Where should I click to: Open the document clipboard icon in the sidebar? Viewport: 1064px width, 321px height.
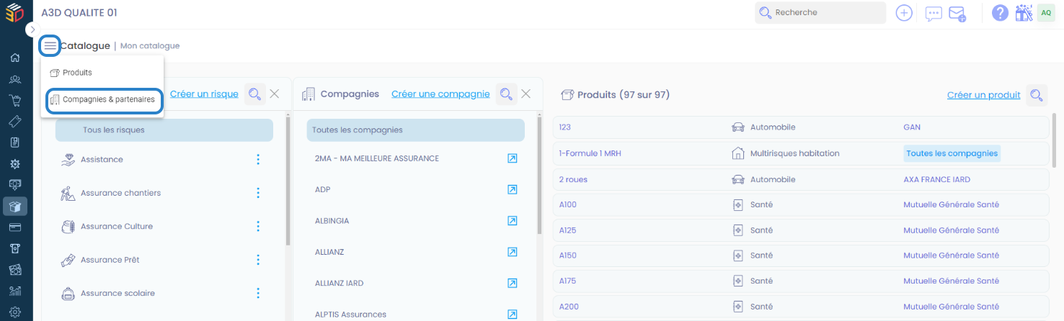pyautogui.click(x=15, y=143)
